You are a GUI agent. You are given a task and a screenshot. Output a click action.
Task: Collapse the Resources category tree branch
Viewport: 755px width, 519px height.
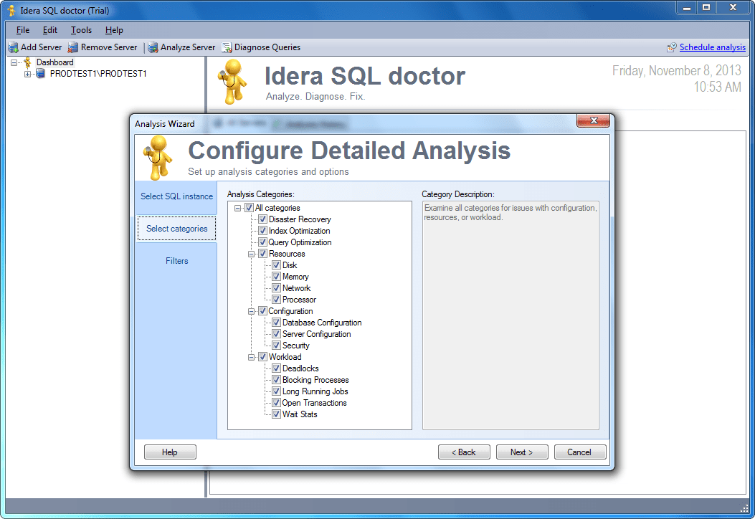click(x=252, y=253)
